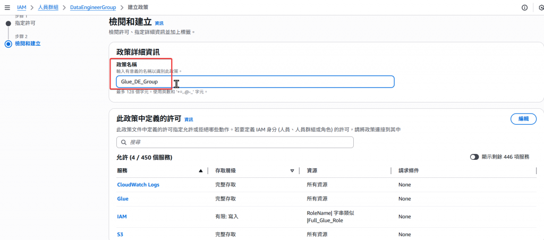Open 資訊 link next to 檢閱和建立
The height and width of the screenshot is (240, 544).
click(x=159, y=23)
